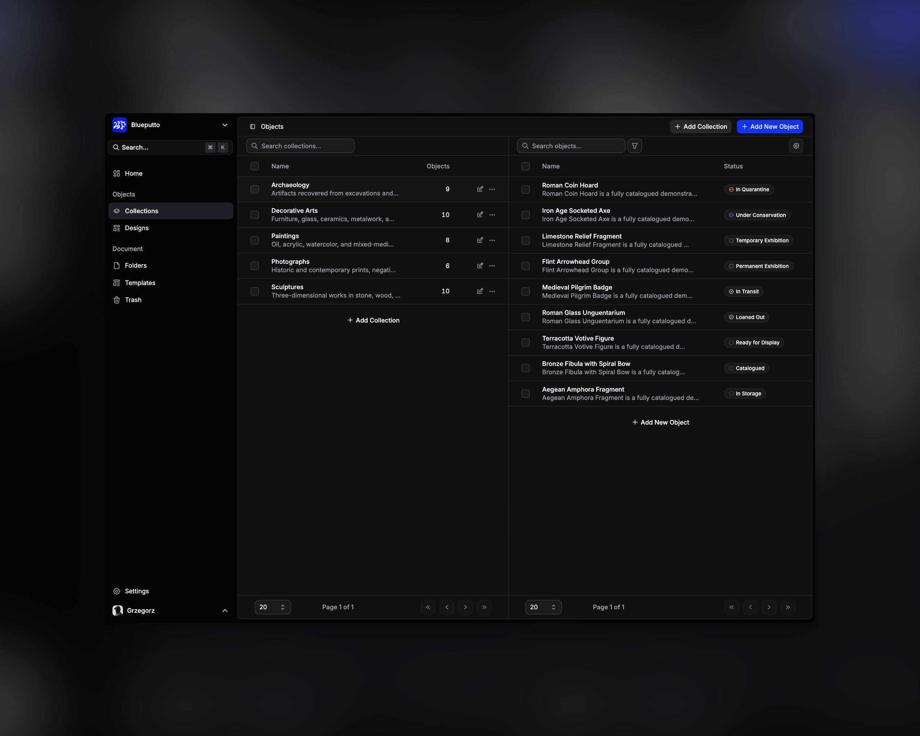The height and width of the screenshot is (736, 920).
Task: Open Designs in the sidebar
Action: [171, 228]
